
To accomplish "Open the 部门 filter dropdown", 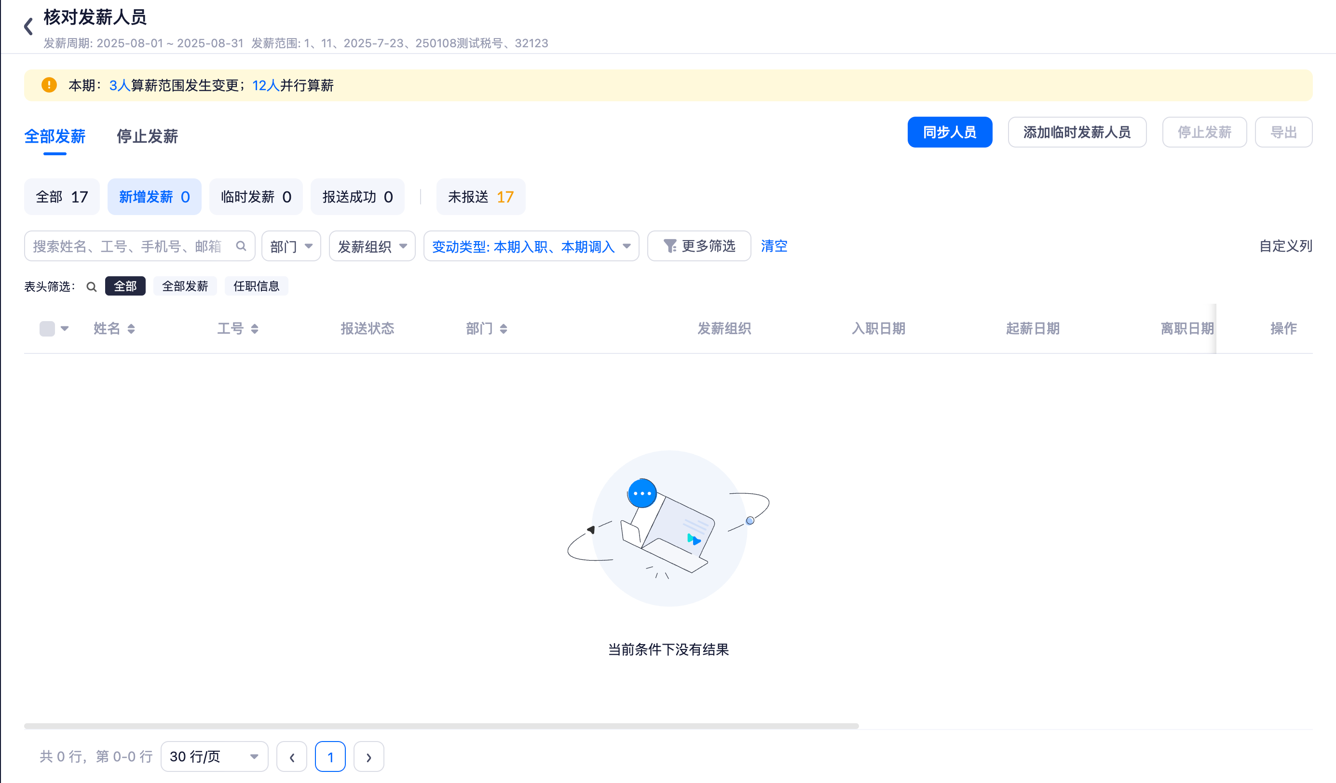I will point(291,246).
